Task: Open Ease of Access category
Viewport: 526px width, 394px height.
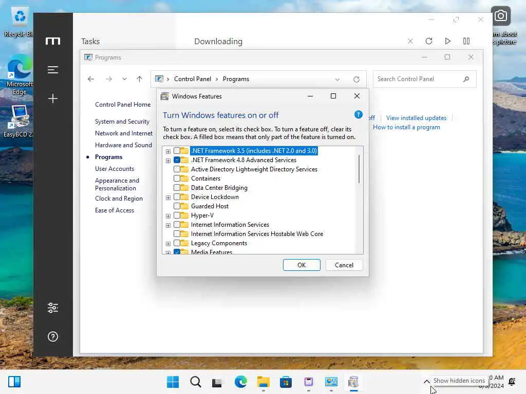Action: pos(115,210)
